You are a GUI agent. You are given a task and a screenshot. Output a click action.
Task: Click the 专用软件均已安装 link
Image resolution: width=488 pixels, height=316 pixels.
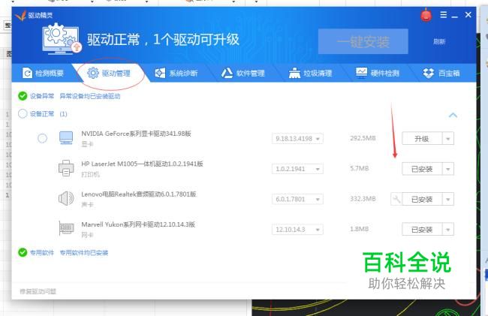point(84,252)
